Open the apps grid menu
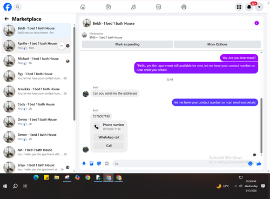 (239, 7)
